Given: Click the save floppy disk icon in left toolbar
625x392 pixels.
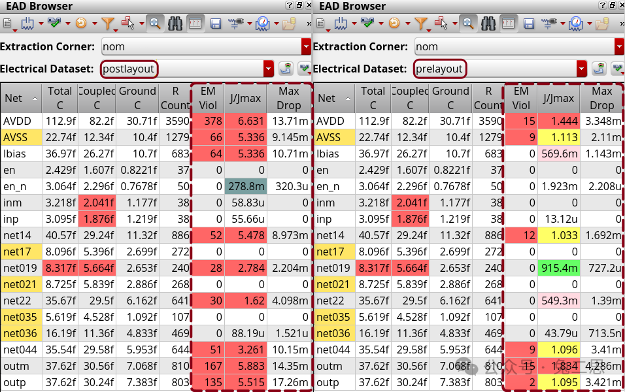Looking at the screenshot, I should tap(216, 24).
